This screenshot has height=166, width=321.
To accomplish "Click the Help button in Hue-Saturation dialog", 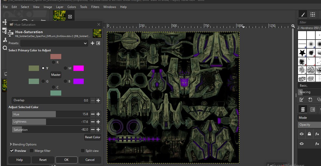I will tap(20, 160).
